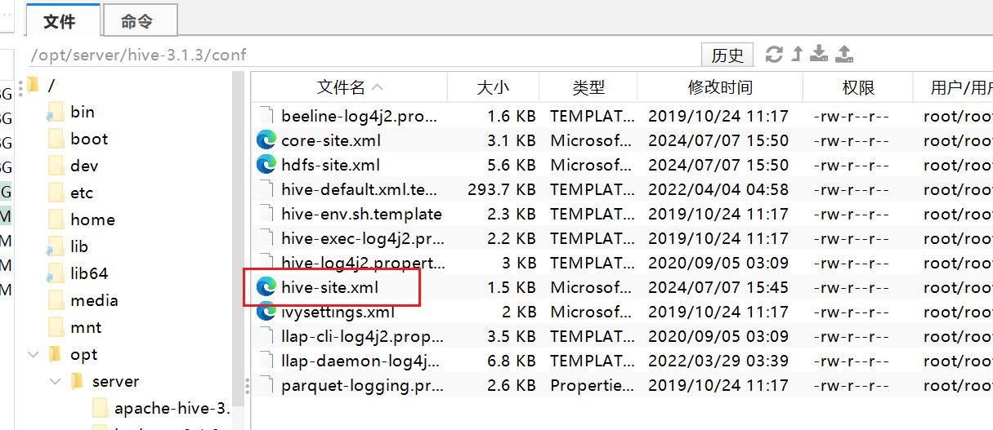Click the Edge icon beside hdfs-site.xml
The image size is (993, 430).
[x=266, y=165]
